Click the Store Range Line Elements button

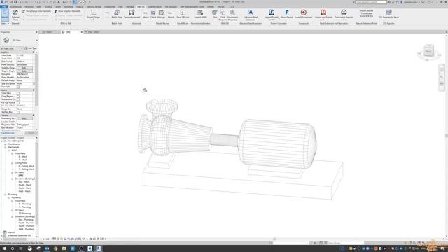click(37, 11)
